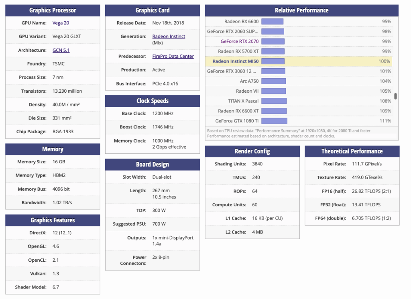Click the Foundry value TSMC
The image size is (411, 299).
coord(59,64)
